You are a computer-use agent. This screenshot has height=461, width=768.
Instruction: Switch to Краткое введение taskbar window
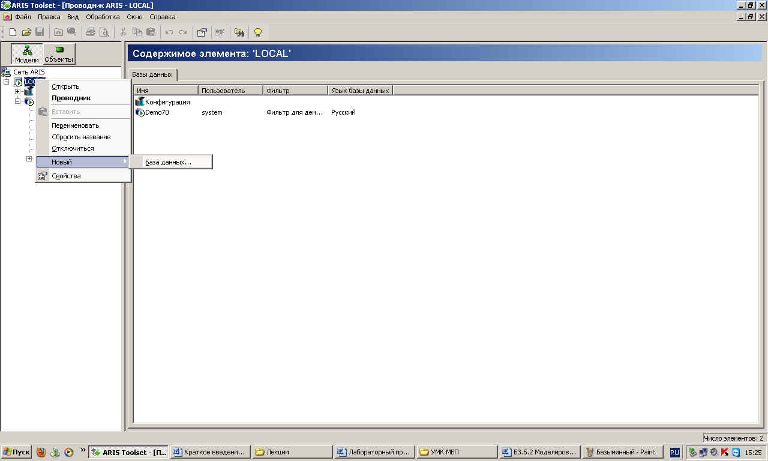[210, 452]
